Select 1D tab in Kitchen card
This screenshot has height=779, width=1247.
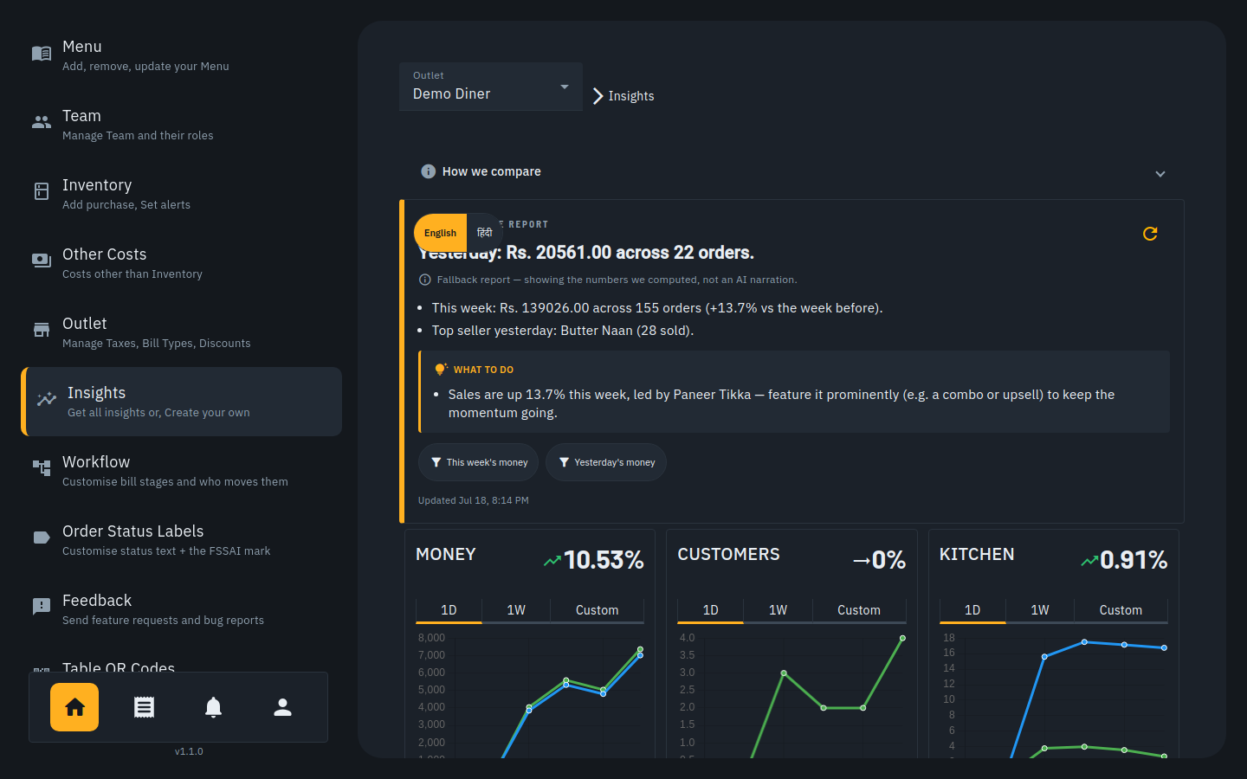(x=972, y=610)
